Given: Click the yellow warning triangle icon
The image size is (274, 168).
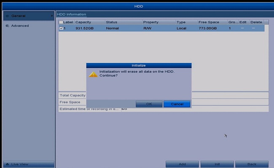Looking at the screenshot, I should [x=93, y=74].
